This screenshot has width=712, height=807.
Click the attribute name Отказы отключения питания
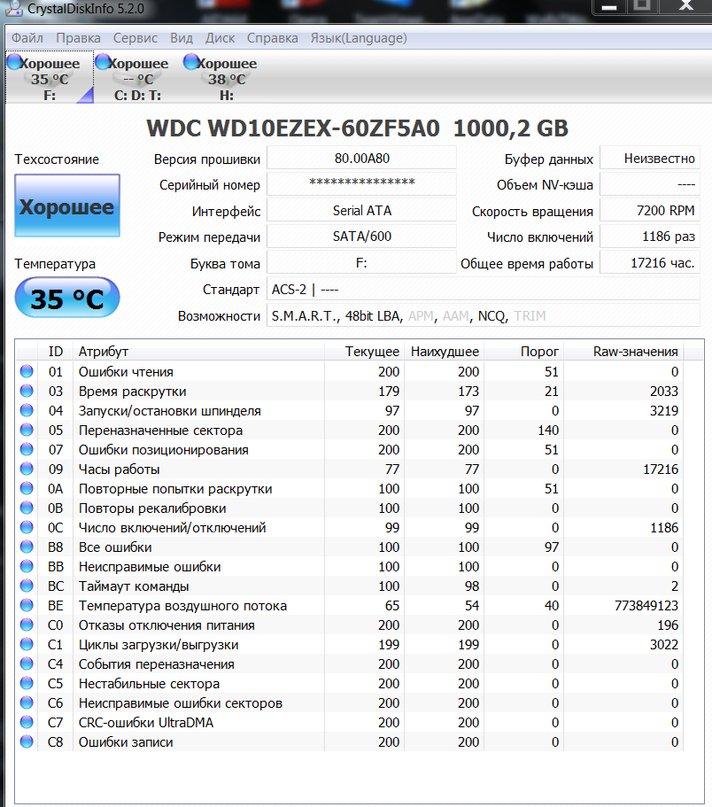tap(166, 625)
